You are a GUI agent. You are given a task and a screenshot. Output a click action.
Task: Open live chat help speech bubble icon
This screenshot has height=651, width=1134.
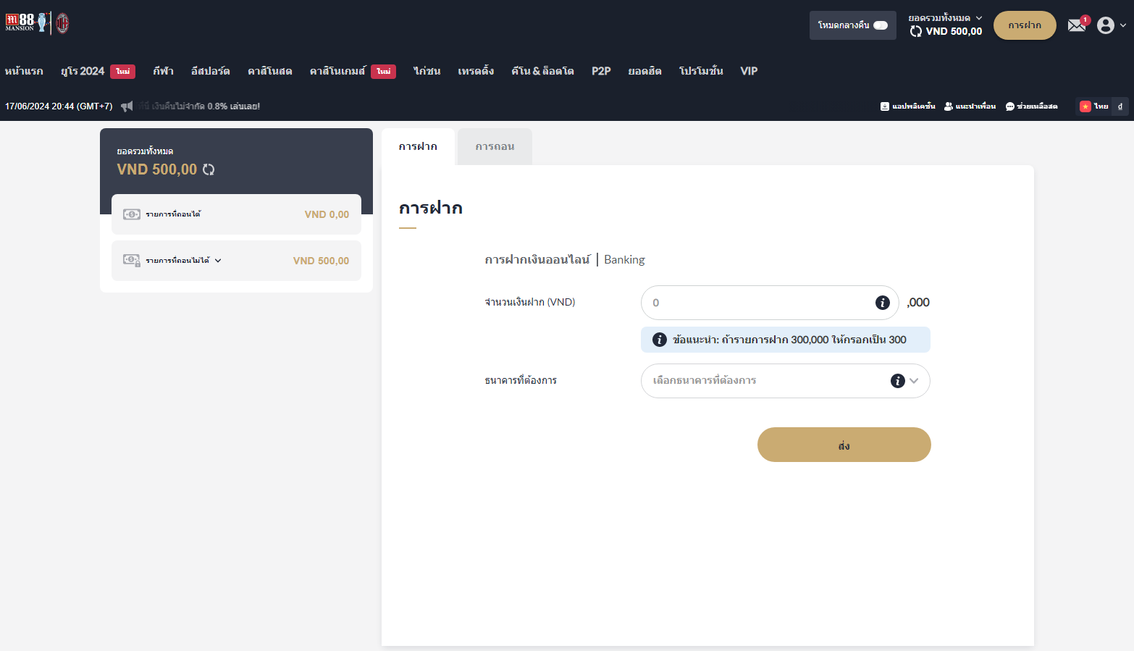click(x=1009, y=106)
